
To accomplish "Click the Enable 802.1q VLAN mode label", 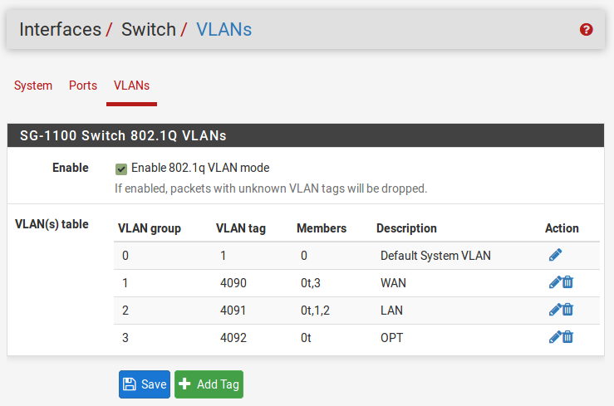I will click(x=200, y=168).
